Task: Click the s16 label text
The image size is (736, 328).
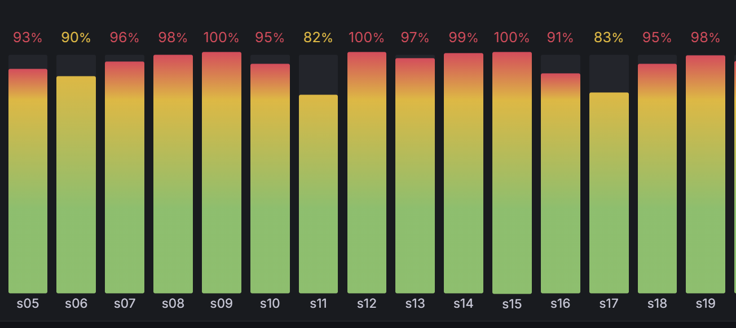Action: tap(561, 304)
